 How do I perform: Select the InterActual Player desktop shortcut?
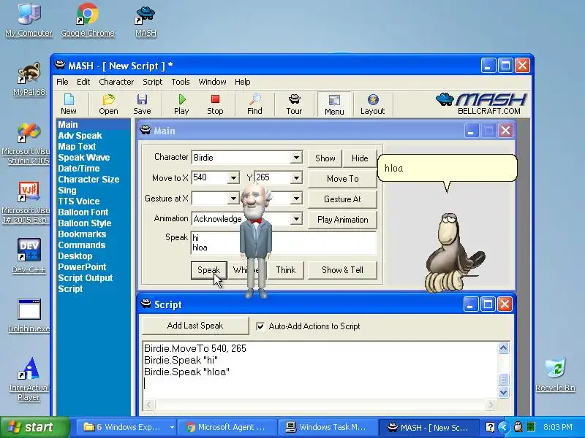[x=29, y=379]
